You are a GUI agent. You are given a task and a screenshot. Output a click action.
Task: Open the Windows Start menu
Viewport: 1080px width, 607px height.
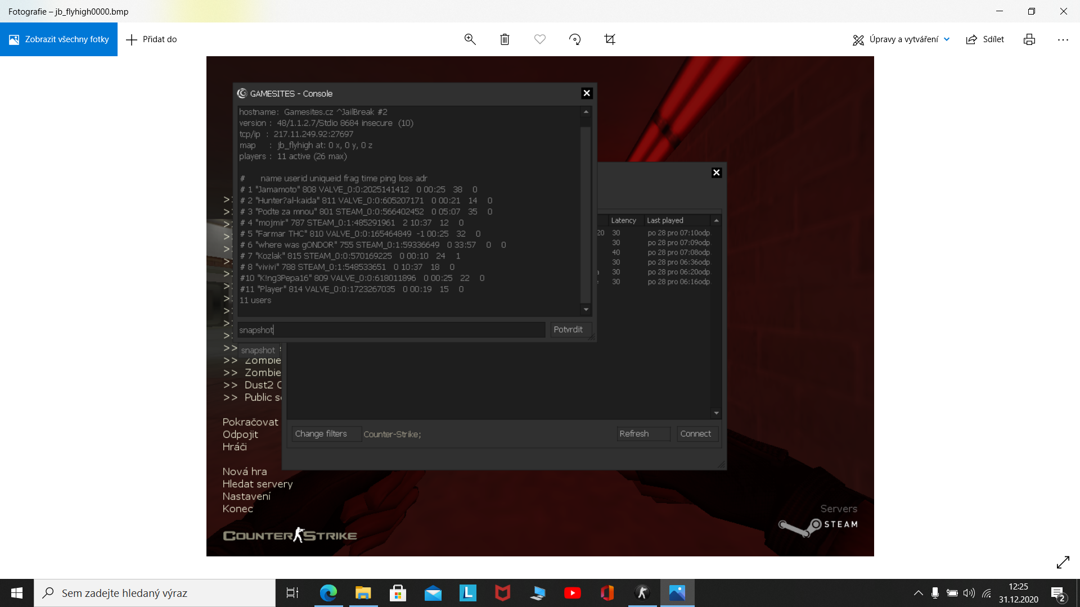[x=17, y=593]
